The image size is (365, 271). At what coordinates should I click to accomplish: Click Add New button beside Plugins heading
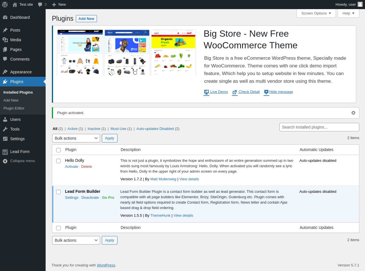pos(86,18)
